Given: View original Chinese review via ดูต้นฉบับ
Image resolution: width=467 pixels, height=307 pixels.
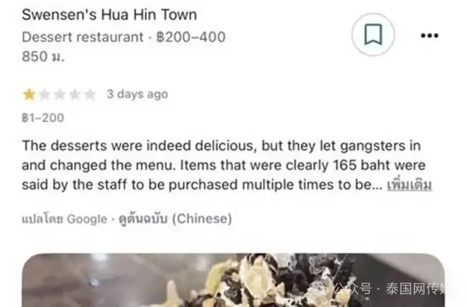Looking at the screenshot, I should click(x=143, y=219).
